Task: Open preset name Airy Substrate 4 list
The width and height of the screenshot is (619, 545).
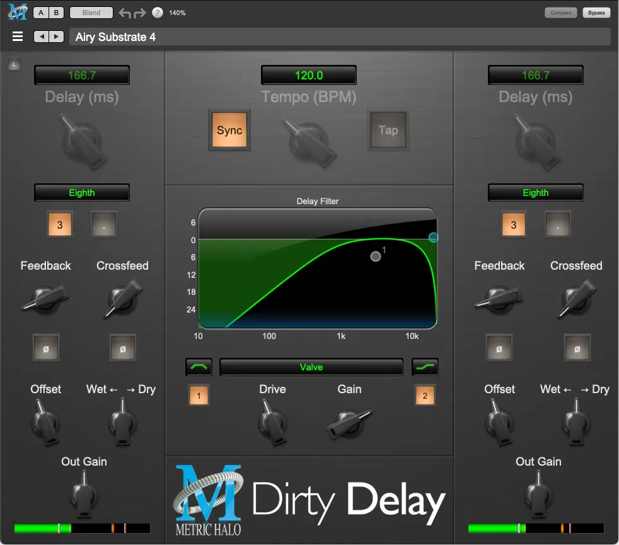Action: [x=340, y=37]
